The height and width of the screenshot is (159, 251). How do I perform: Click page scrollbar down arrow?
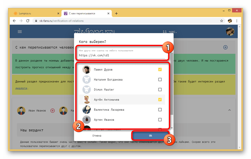[239, 147]
